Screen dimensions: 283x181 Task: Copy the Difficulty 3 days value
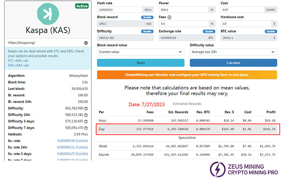86,121
